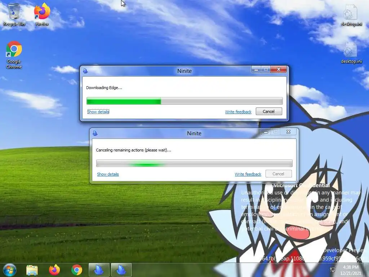Click the Downloading Edge… status text
The height and width of the screenshot is (277, 369).
104,88
